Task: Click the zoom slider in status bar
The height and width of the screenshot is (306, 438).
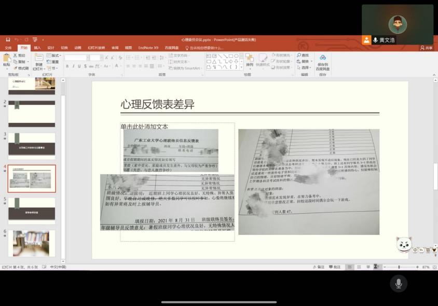Action: (399, 267)
